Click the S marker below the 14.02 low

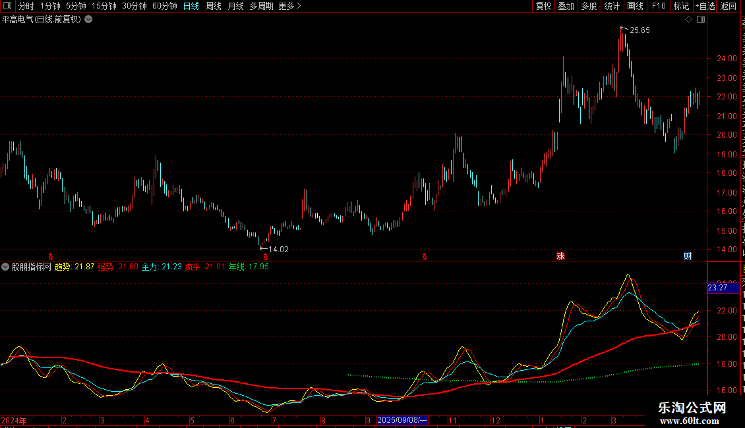tap(265, 257)
